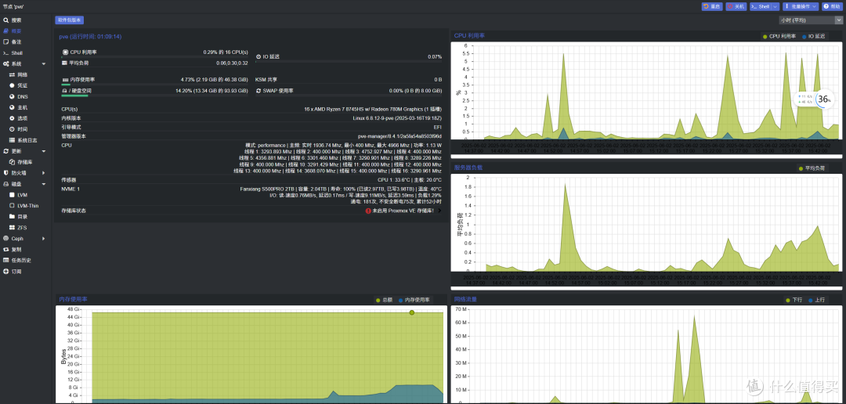Click the kernel version Linux 6.8.12-9-pve text
Image resolution: width=846 pixels, height=404 pixels.
398,117
